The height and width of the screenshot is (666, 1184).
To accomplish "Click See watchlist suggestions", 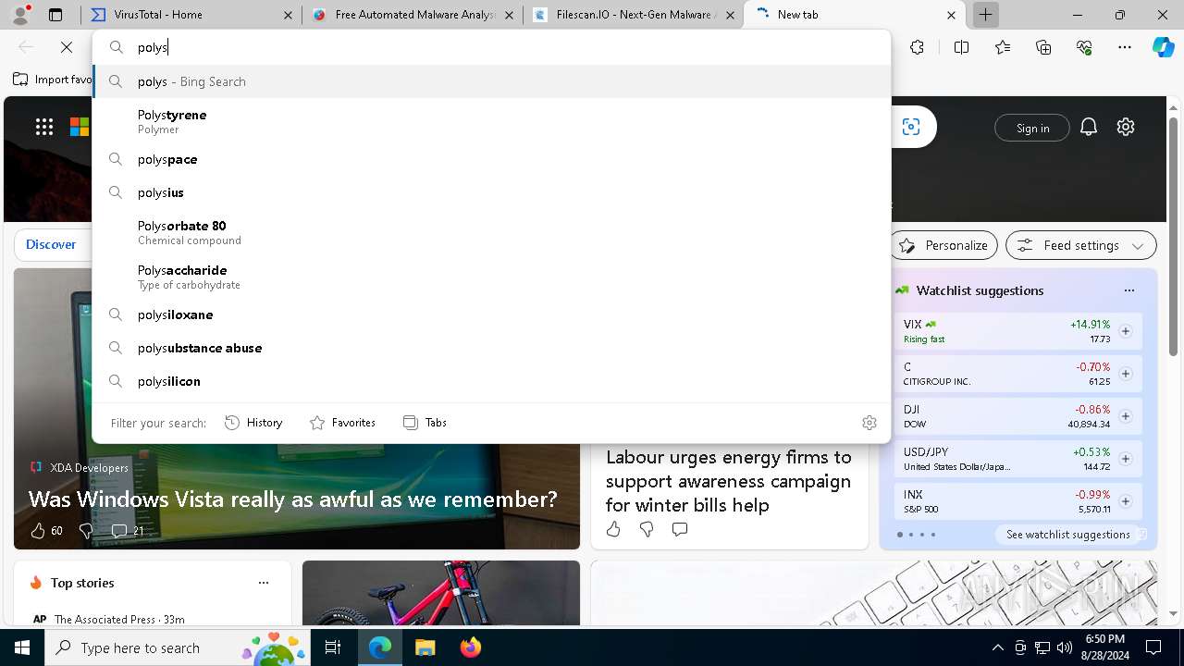I will (x=1068, y=535).
